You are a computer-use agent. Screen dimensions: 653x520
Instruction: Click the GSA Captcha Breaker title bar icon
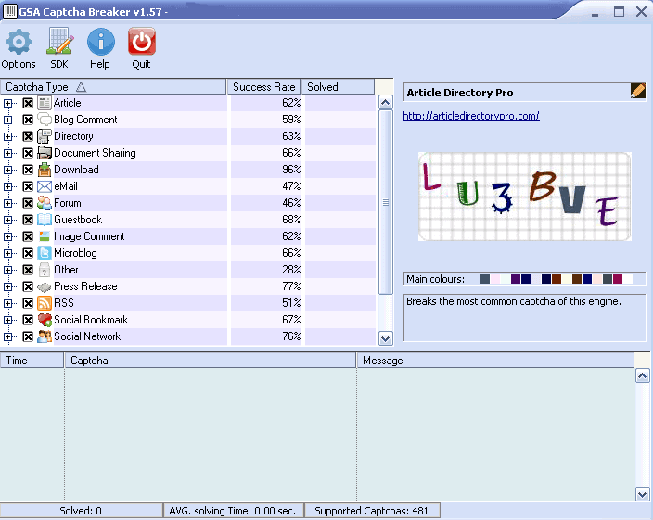10,11
